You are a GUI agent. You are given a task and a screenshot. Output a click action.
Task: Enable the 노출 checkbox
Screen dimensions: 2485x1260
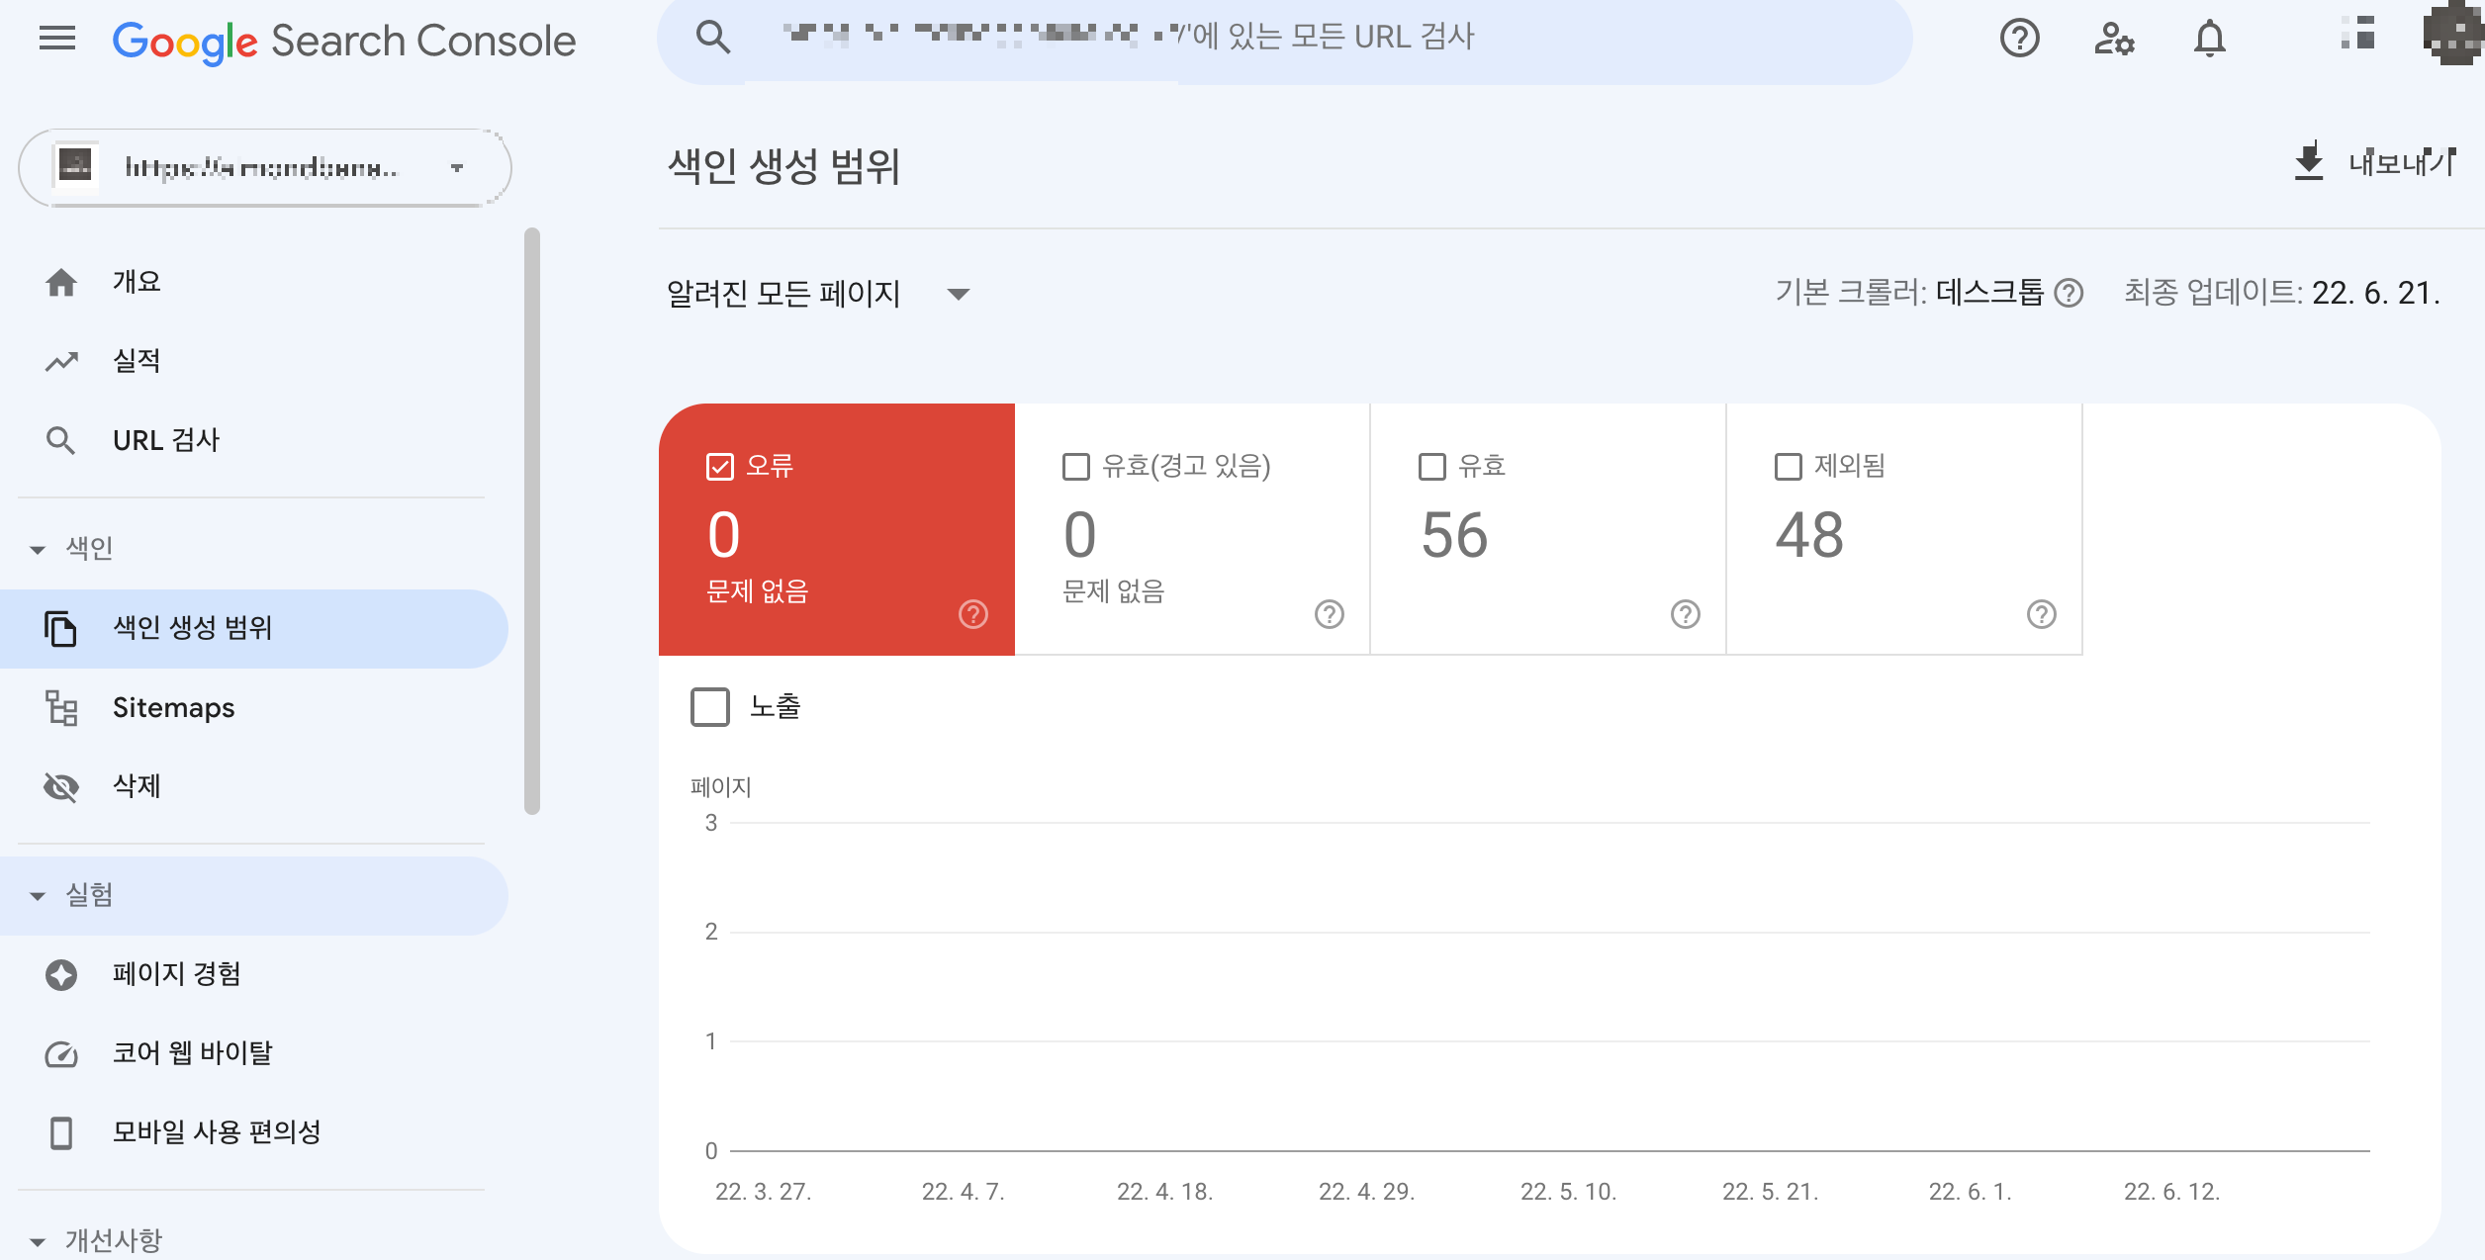click(710, 707)
